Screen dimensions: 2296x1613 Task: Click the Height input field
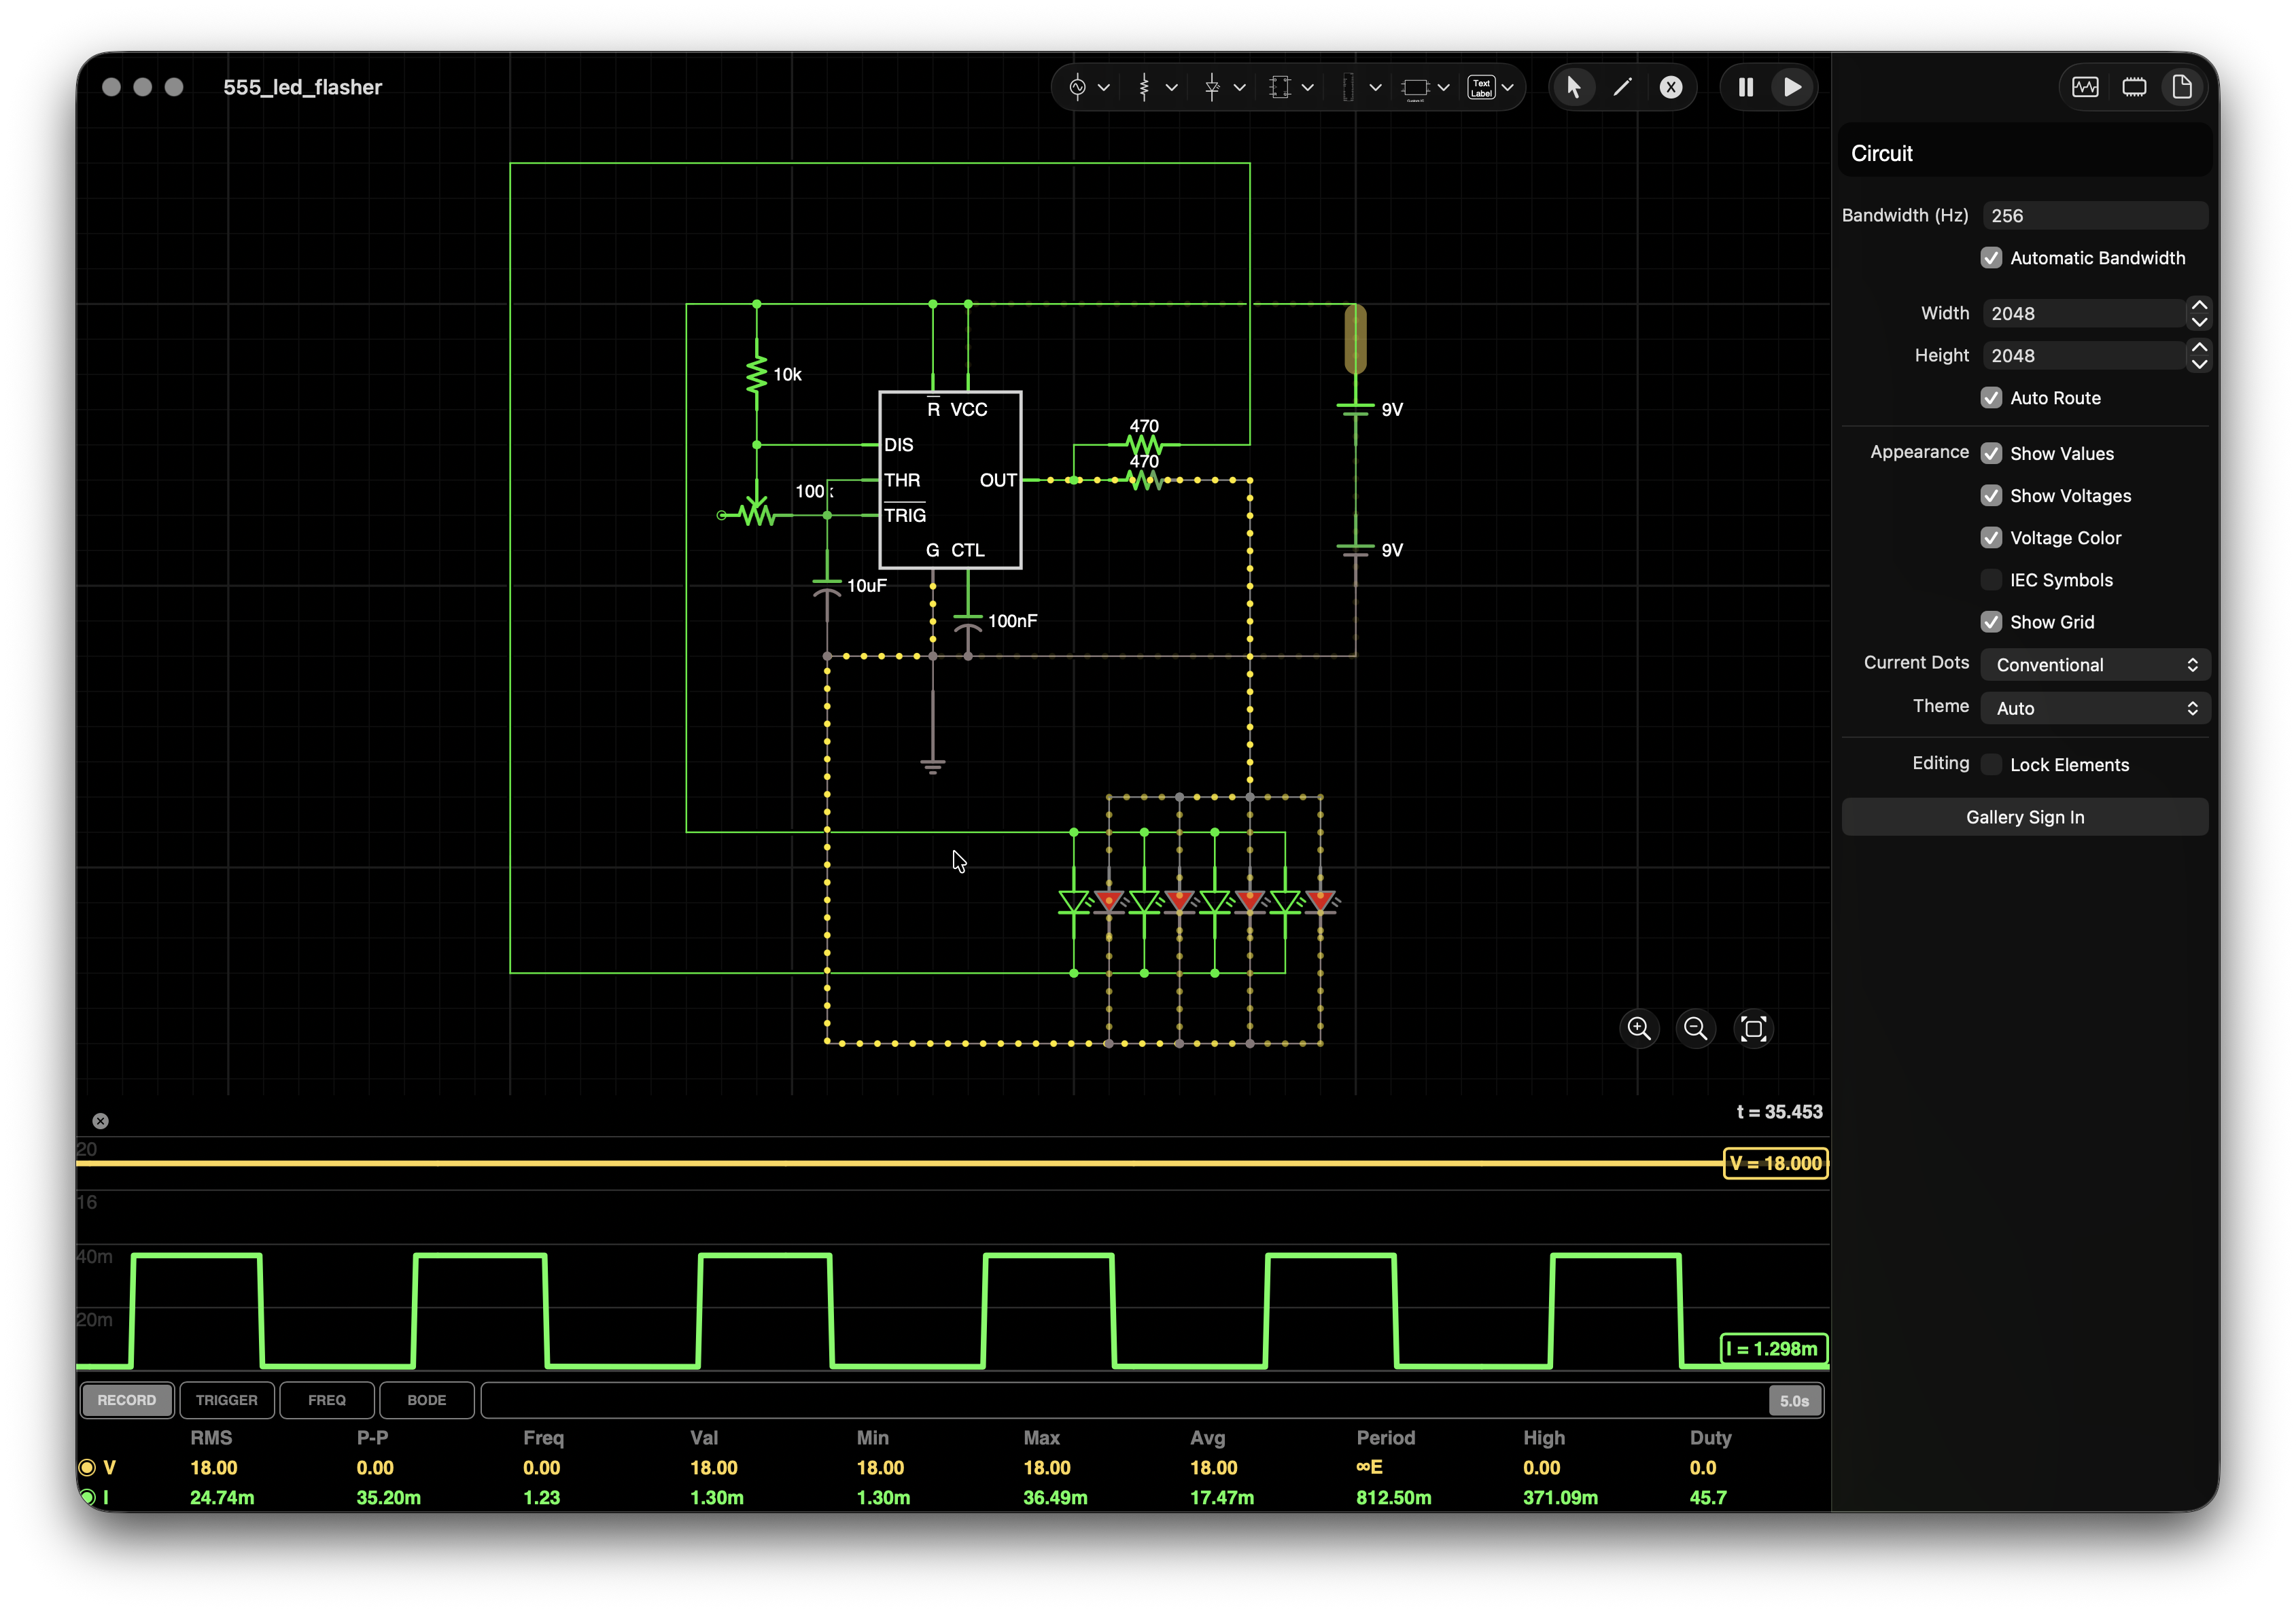tap(2084, 356)
